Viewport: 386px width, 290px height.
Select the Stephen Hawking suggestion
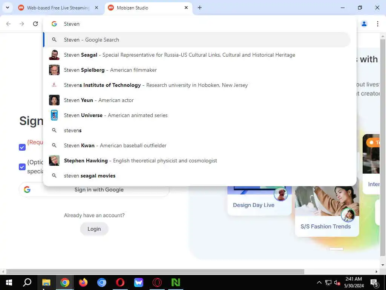coord(197,160)
